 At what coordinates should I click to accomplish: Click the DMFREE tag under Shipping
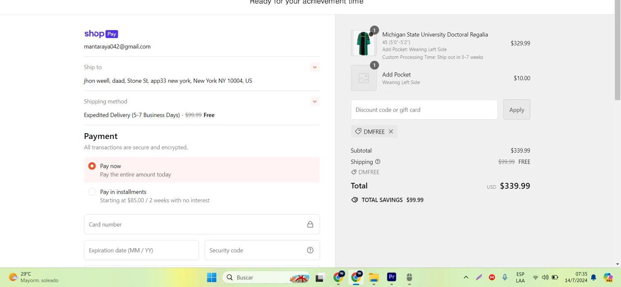[365, 172]
